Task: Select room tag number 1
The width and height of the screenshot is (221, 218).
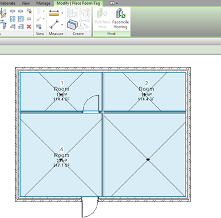Action: (62, 83)
